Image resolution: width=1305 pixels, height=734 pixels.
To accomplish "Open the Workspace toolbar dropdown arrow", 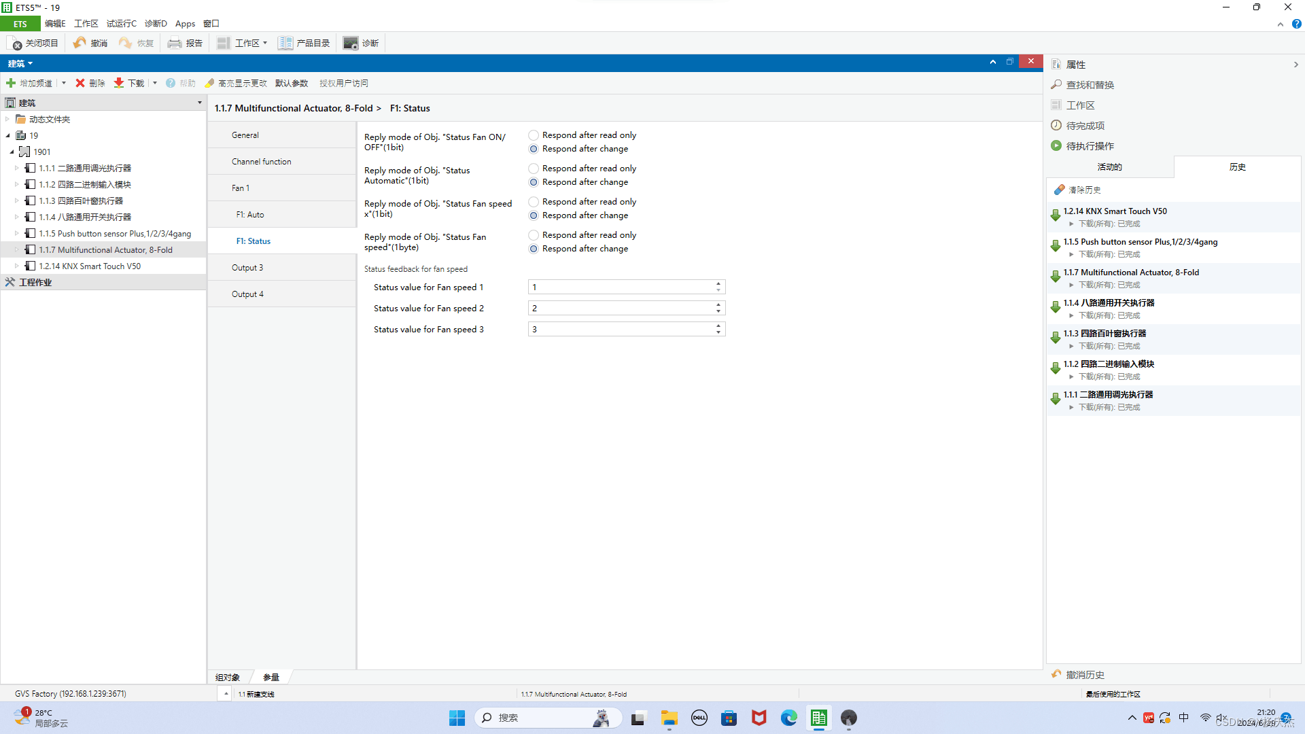I will 265,43.
